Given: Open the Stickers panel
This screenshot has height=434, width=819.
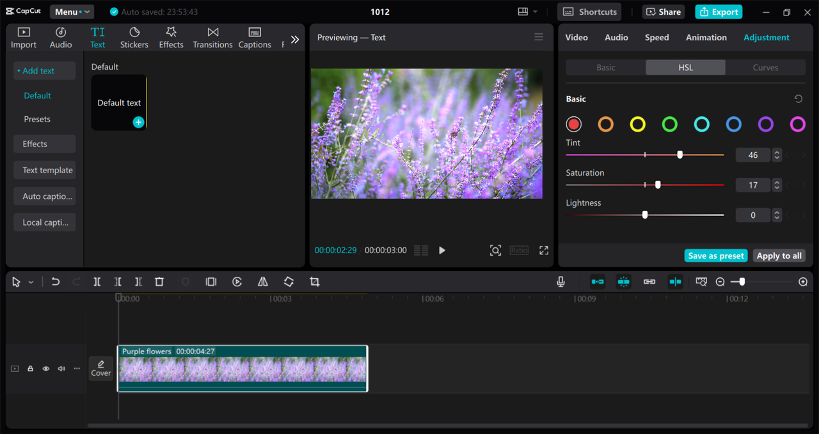Looking at the screenshot, I should [x=134, y=38].
